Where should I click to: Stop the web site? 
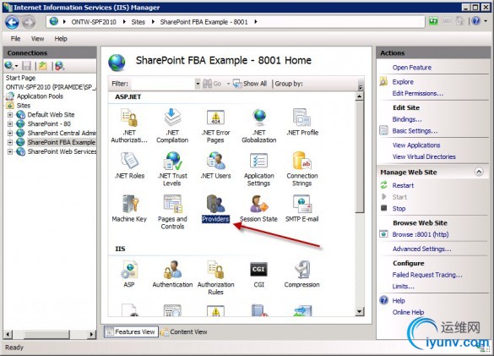point(399,209)
